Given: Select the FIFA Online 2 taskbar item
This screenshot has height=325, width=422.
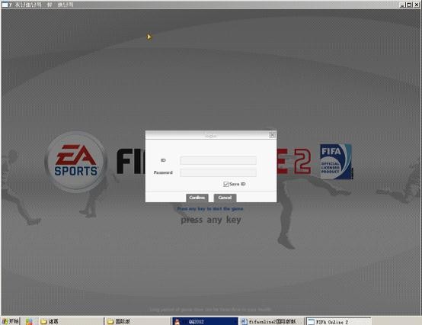Looking at the screenshot, I should (x=338, y=321).
